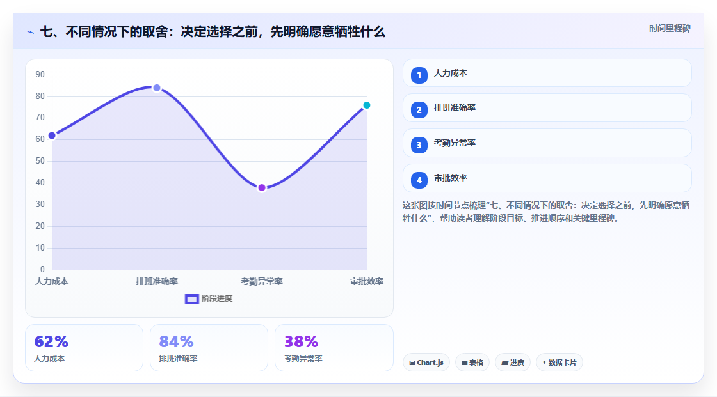717x397 pixels.
Task: Click the description paragraph starting 这张图按时间节点
Action: [546, 212]
